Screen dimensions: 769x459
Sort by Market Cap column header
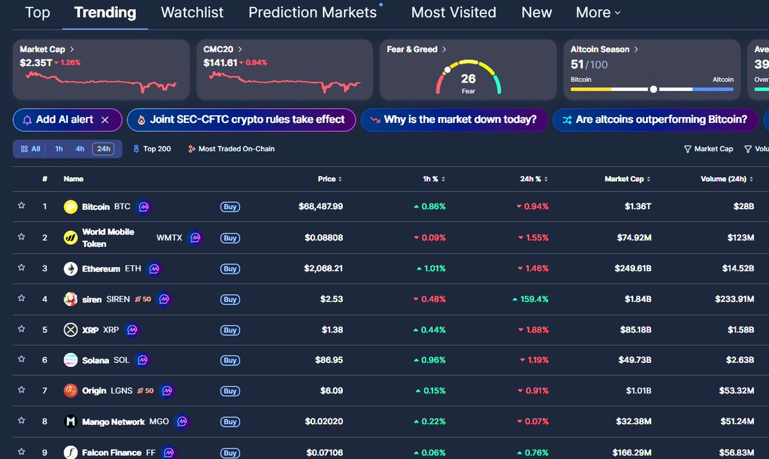pos(628,179)
